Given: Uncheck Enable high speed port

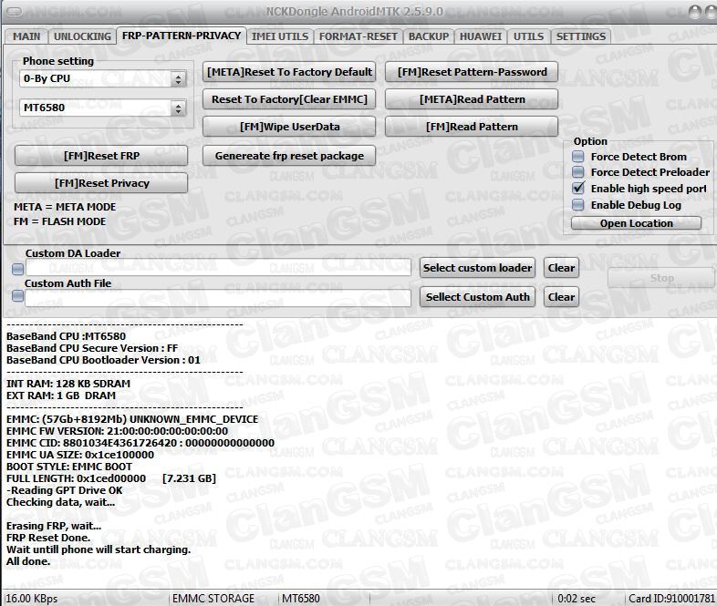Looking at the screenshot, I should coord(578,188).
